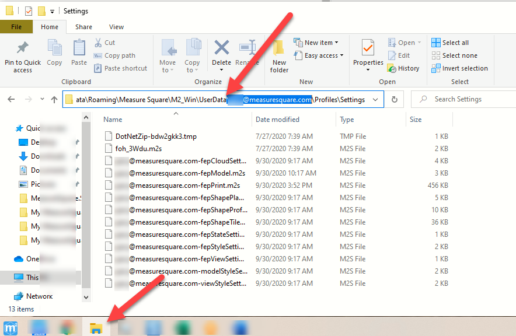This screenshot has width=516, height=336.
Task: Sort by the Name column
Action: [x=113, y=120]
